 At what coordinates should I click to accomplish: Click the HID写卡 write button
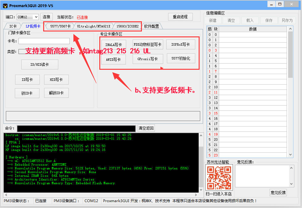[56, 80]
